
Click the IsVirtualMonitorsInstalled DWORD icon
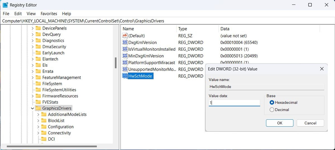coord(125,49)
